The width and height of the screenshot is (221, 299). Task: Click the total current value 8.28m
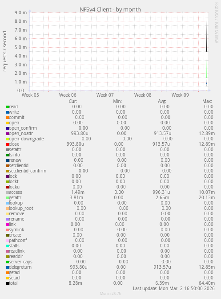(x=76, y=283)
